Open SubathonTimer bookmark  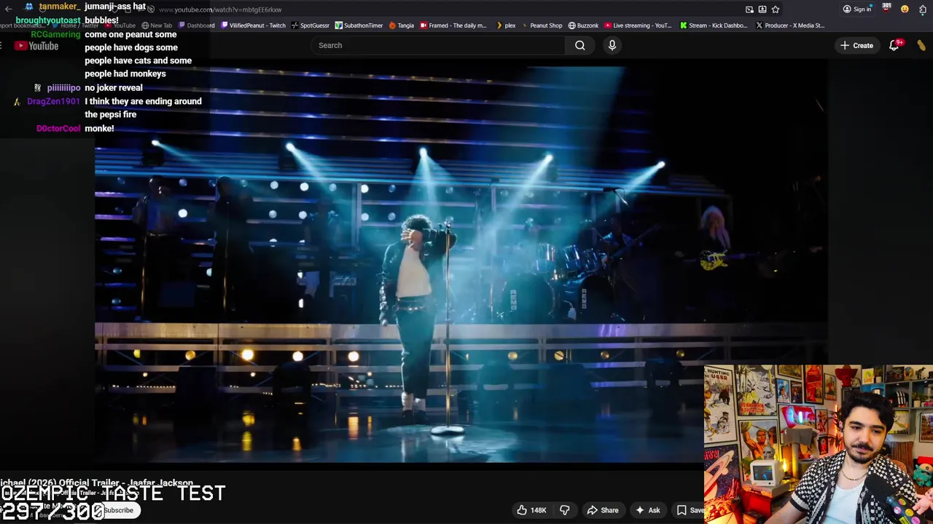coord(359,25)
